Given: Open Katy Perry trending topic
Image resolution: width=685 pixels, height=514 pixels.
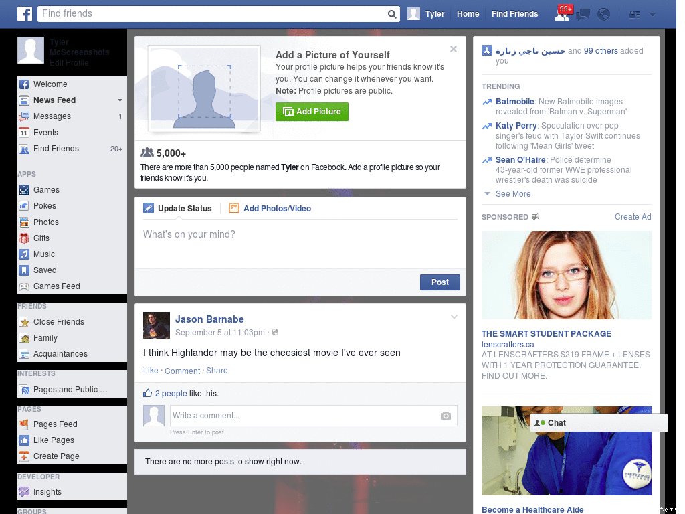Looking at the screenshot, I should coord(516,126).
